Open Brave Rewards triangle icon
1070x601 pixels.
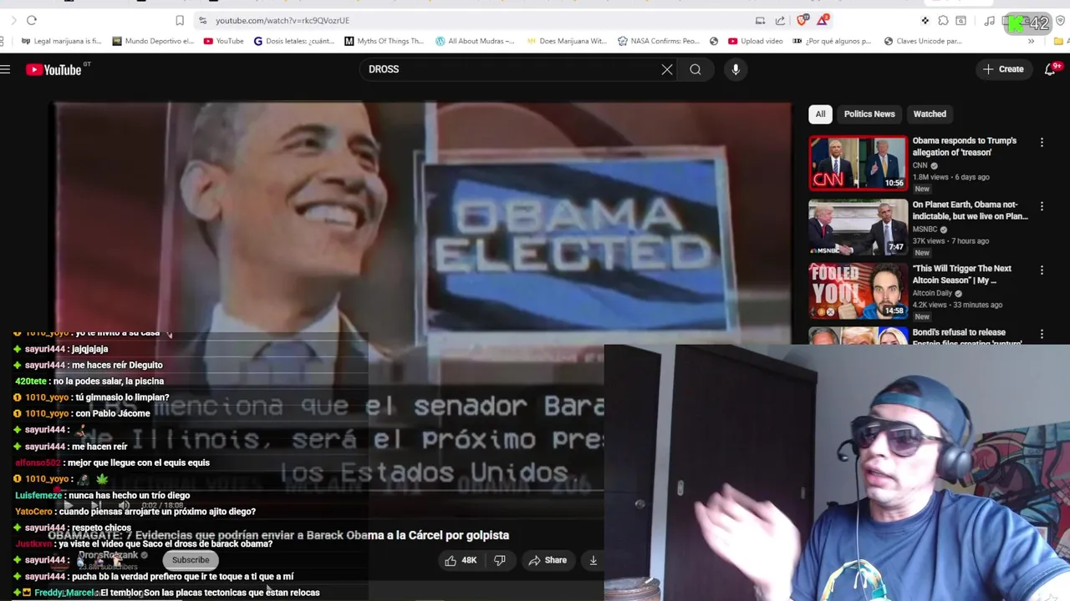coord(824,20)
